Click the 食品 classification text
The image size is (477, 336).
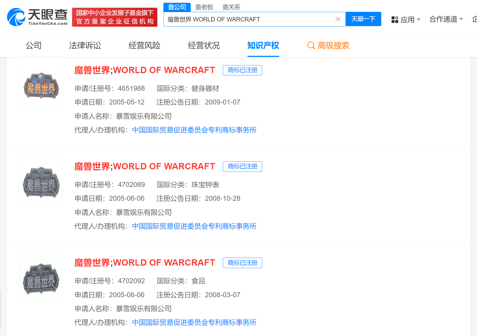[198, 281]
